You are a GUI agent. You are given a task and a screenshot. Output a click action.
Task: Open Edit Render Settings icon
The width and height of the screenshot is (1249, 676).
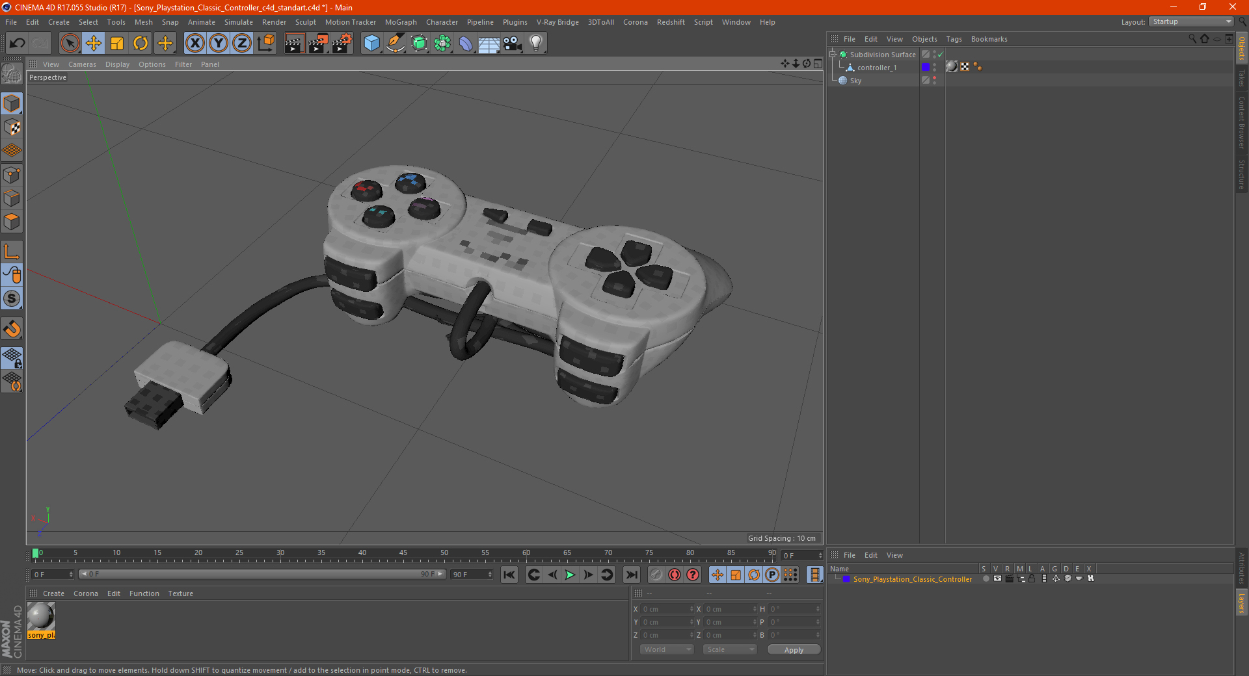pyautogui.click(x=342, y=44)
